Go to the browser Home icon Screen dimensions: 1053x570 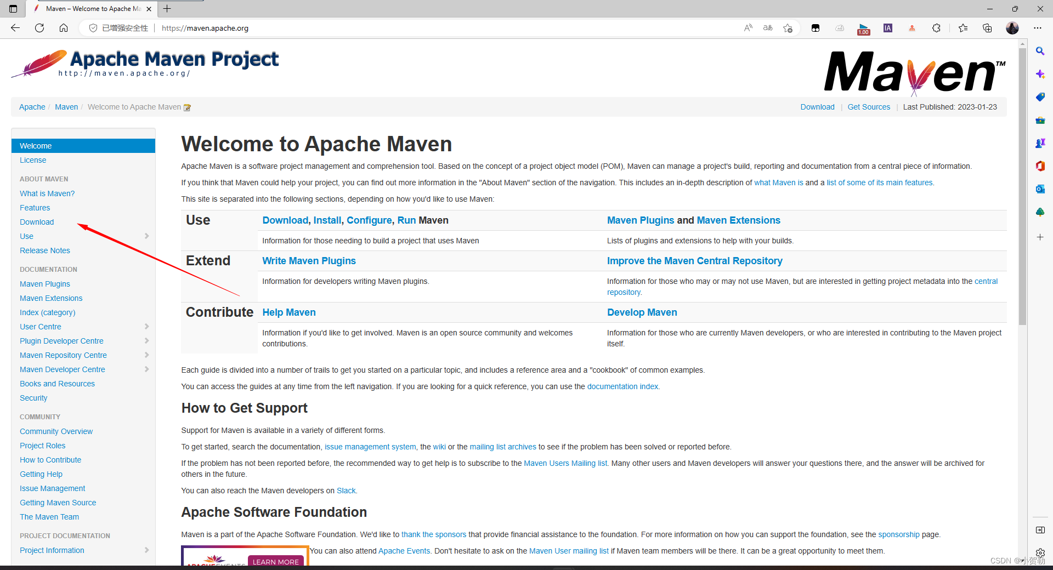64,28
